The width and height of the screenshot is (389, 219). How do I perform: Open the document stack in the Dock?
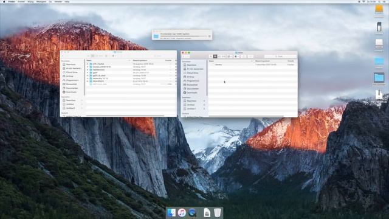click(x=207, y=213)
